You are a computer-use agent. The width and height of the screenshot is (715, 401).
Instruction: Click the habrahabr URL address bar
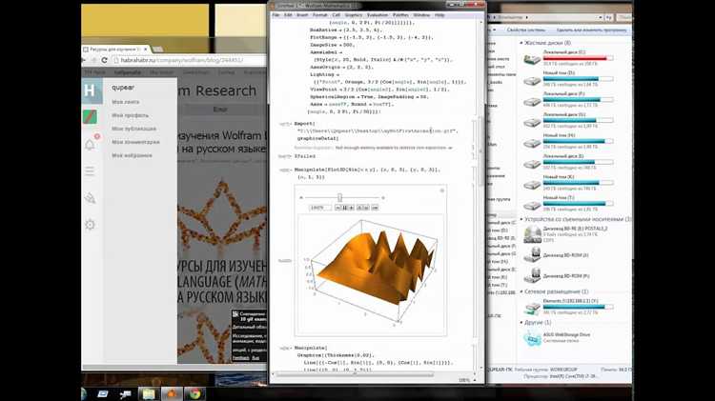(189, 60)
